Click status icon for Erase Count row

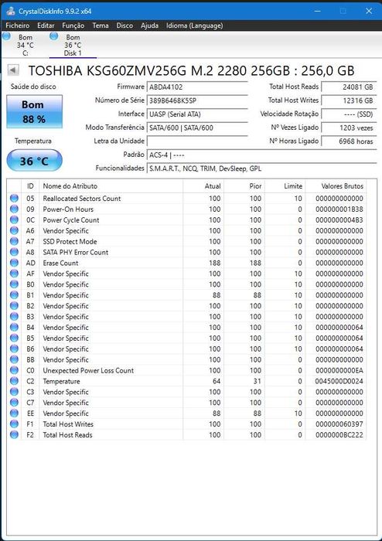14,263
